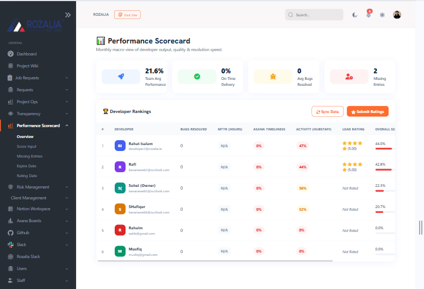Click Rahat Isalam's lead rating stars
Image resolution: width=424 pixels, height=289 pixels.
click(x=352, y=146)
